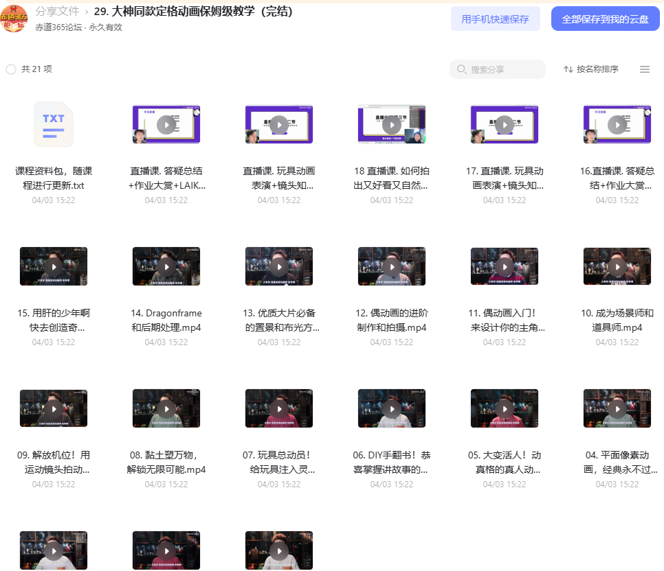Click file name 课程资料包，随课程进行更新.txt
664x571 pixels.
[x=54, y=178]
